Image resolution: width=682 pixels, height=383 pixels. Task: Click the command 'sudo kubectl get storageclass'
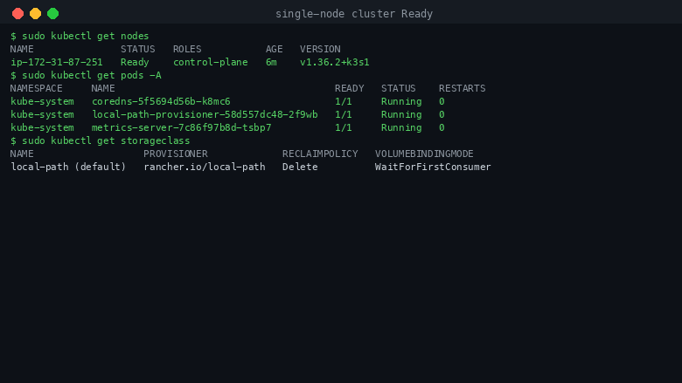pos(106,140)
